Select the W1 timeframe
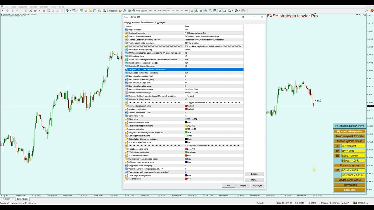 coord(182,11)
